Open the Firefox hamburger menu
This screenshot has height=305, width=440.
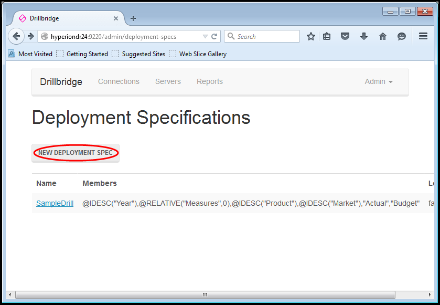point(423,36)
